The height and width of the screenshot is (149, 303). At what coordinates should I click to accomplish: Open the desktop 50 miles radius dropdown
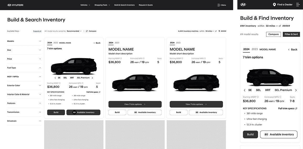[x=210, y=31]
